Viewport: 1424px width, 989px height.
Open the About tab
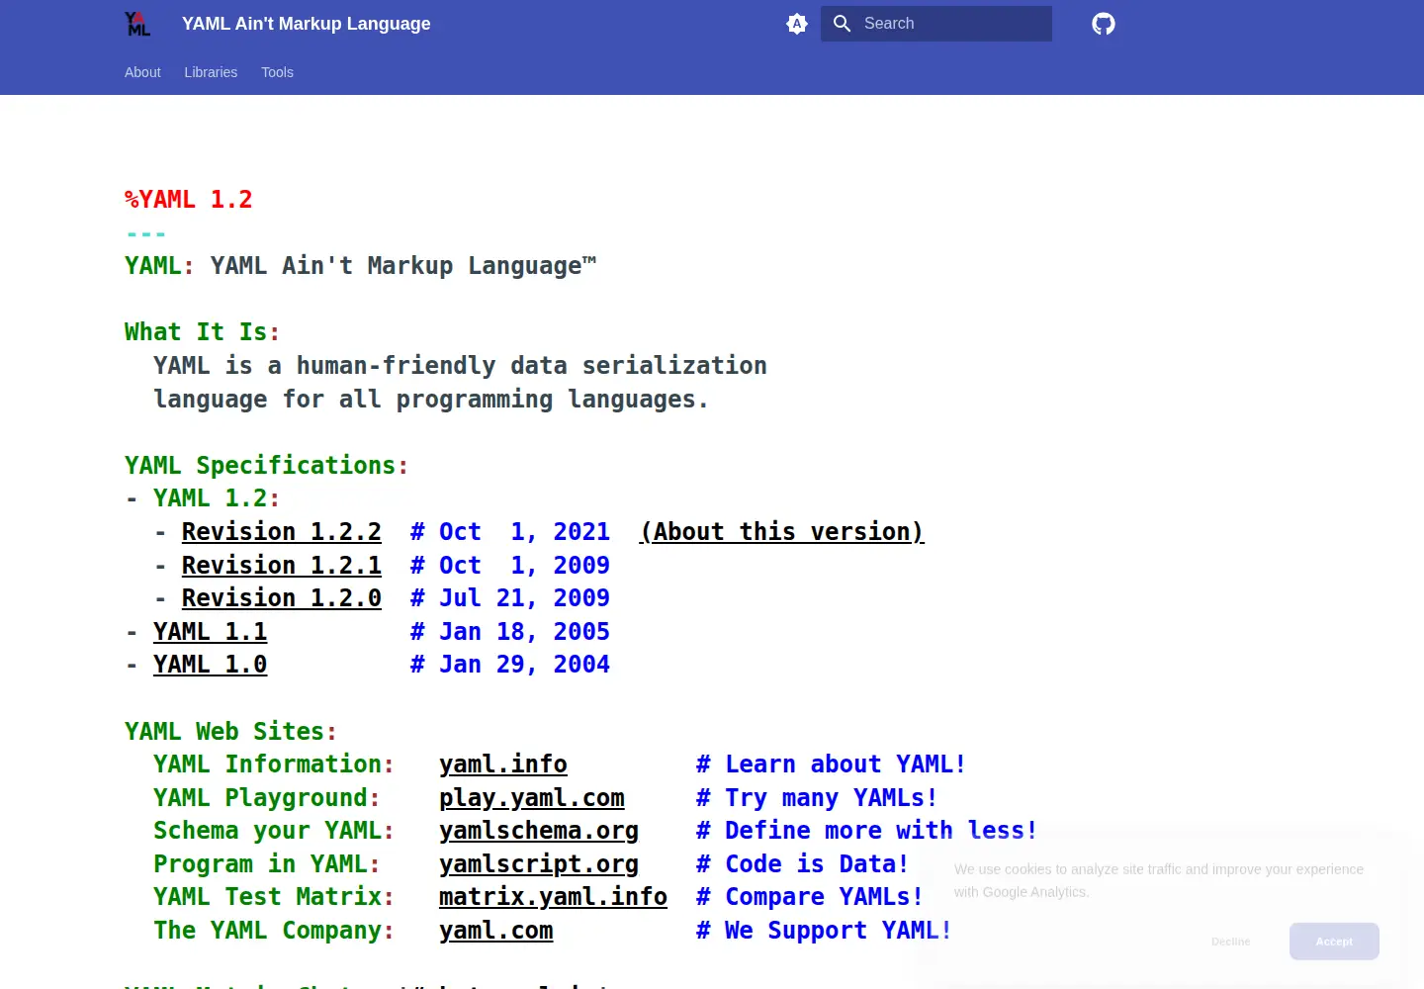click(x=142, y=72)
